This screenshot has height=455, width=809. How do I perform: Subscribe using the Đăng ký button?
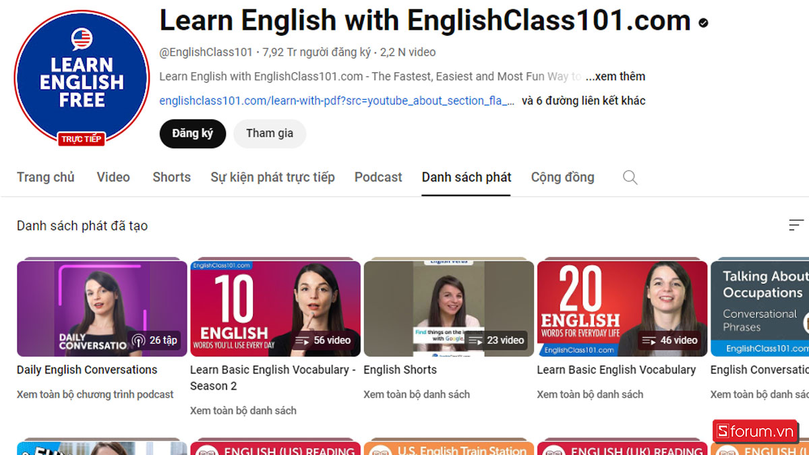point(193,133)
